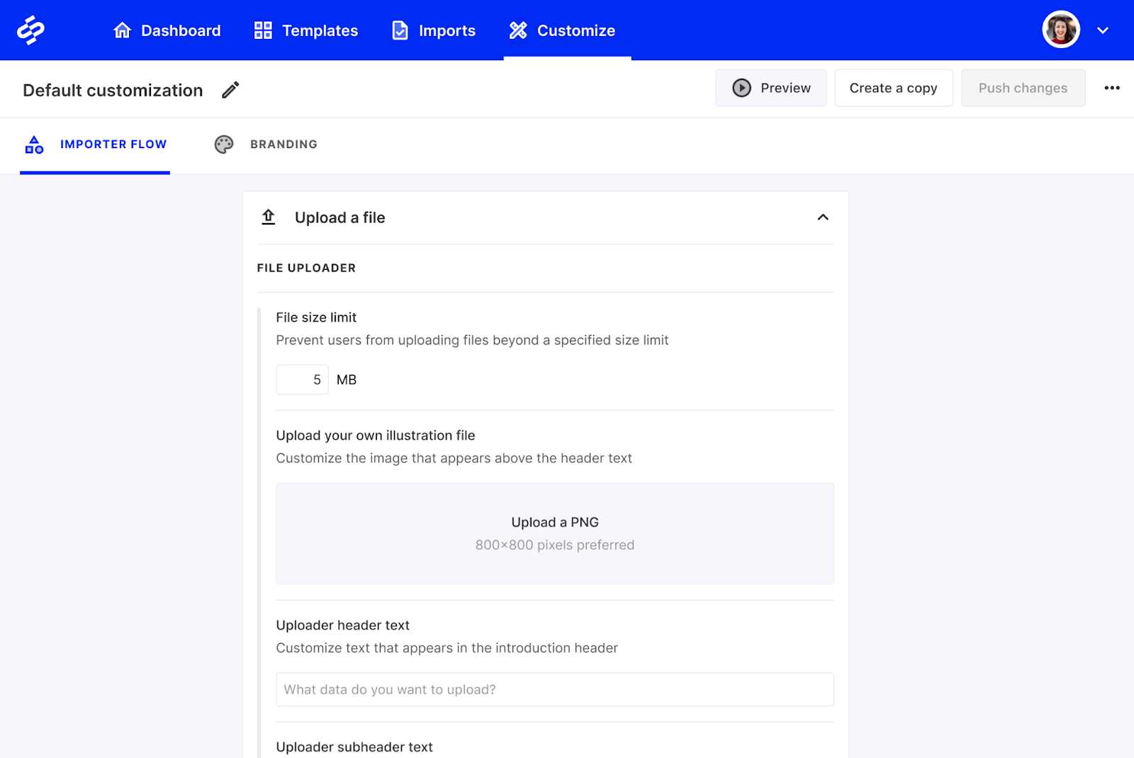This screenshot has height=758, width=1134.
Task: Click the profile avatar photo
Action: pos(1060,29)
